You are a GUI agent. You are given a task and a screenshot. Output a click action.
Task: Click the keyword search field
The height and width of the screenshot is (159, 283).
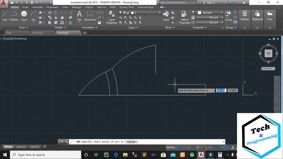[178, 3]
